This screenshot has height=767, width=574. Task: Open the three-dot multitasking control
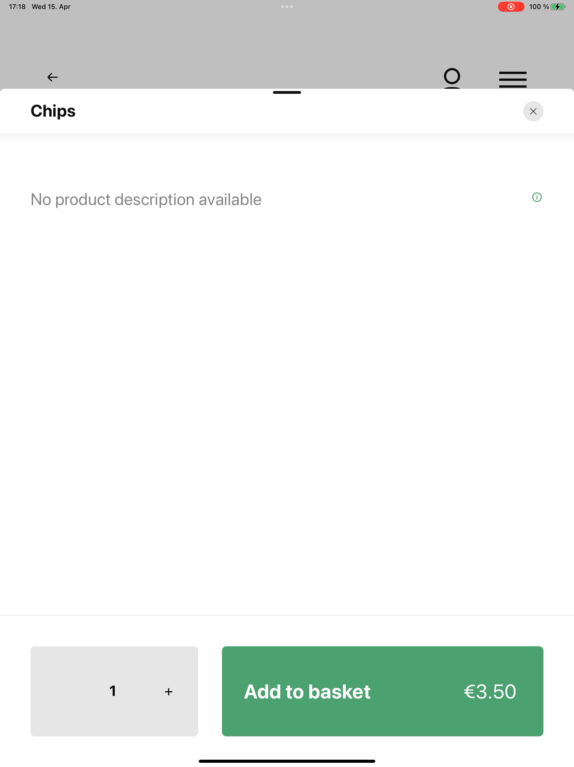click(x=287, y=6)
